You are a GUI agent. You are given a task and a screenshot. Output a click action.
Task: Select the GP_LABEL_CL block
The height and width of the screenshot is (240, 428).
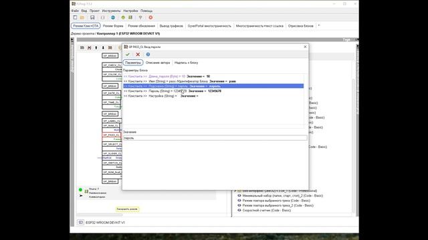(112, 121)
